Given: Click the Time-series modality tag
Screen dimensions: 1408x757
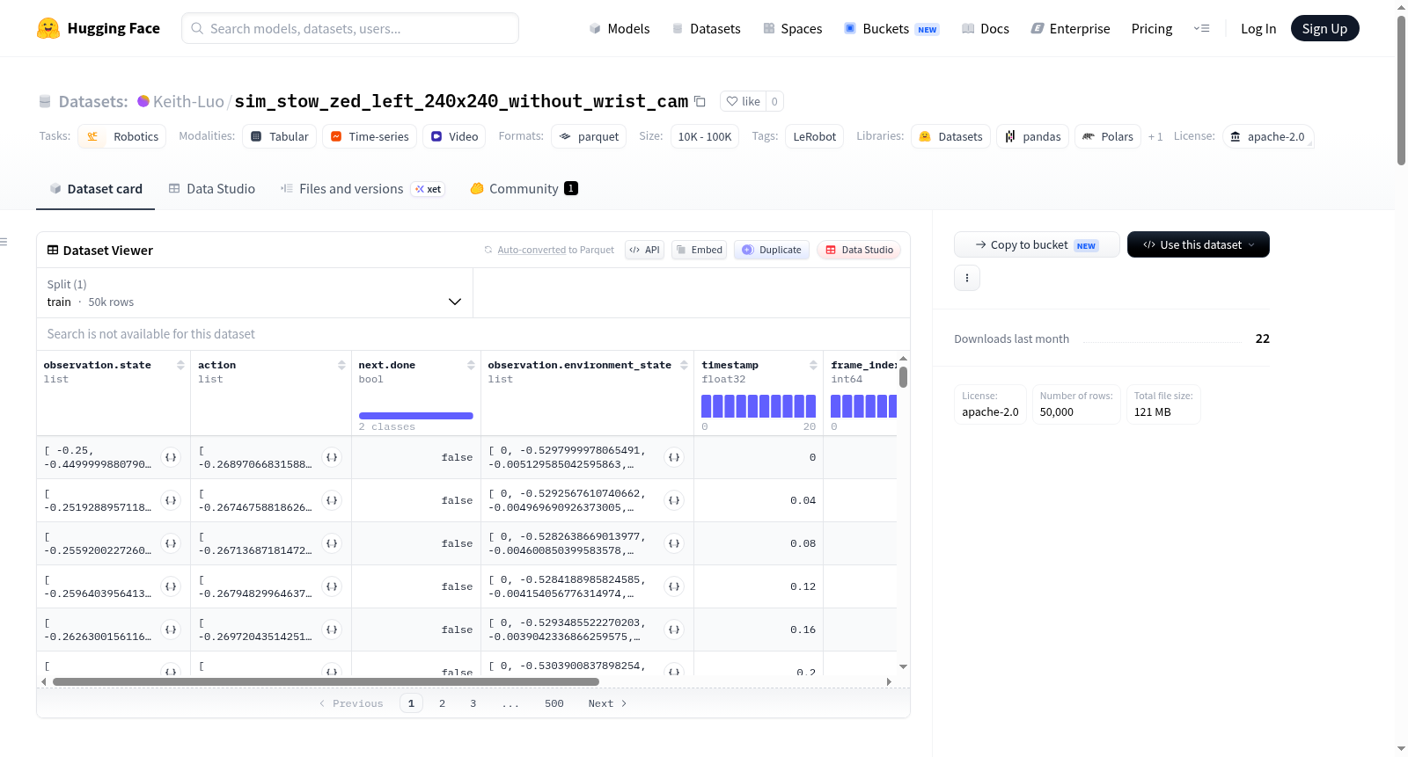Looking at the screenshot, I should [x=370, y=136].
